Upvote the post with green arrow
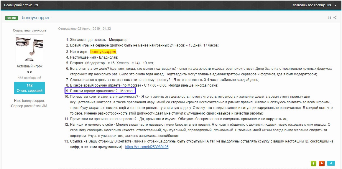This screenshot has width=342, height=169. click(x=314, y=163)
